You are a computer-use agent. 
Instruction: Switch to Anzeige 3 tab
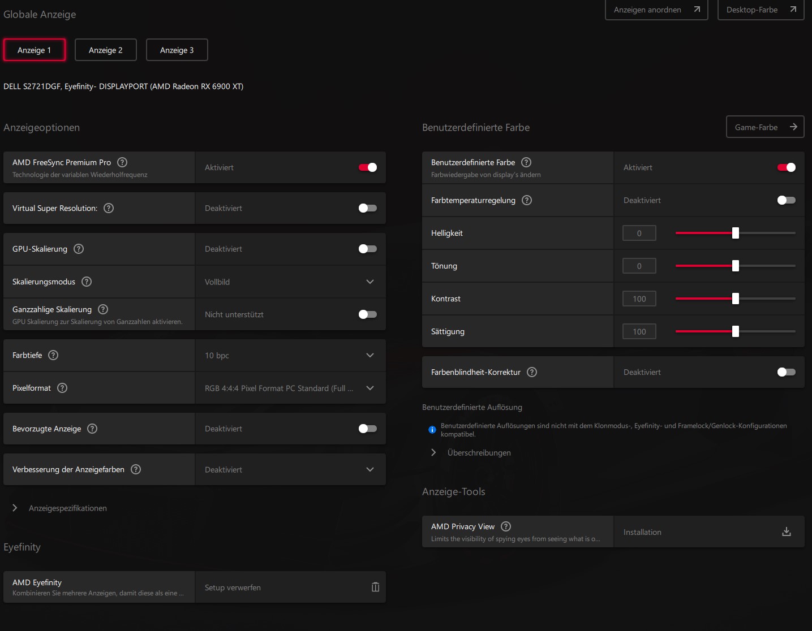[177, 50]
